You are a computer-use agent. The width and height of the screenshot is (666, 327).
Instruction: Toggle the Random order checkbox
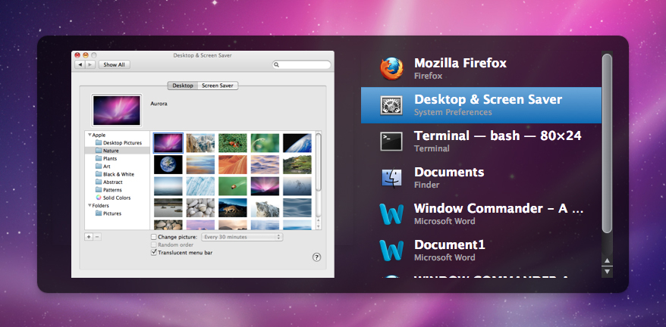click(x=154, y=244)
